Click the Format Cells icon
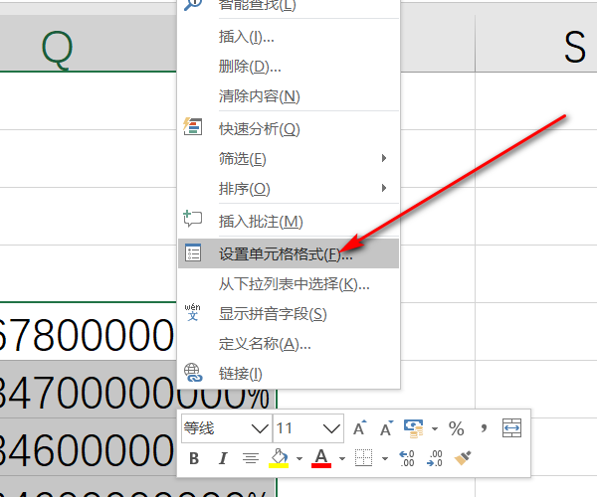The height and width of the screenshot is (497, 597). (193, 252)
